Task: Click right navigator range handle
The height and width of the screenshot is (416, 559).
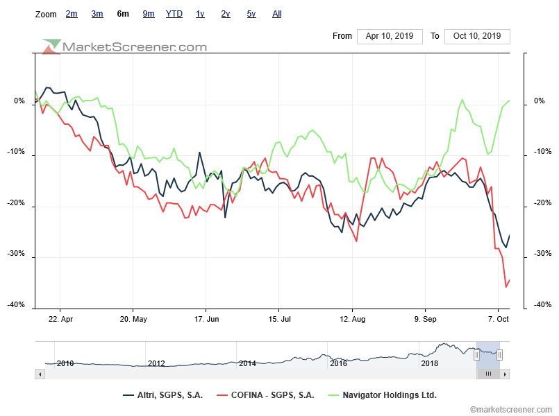Action: click(x=499, y=355)
